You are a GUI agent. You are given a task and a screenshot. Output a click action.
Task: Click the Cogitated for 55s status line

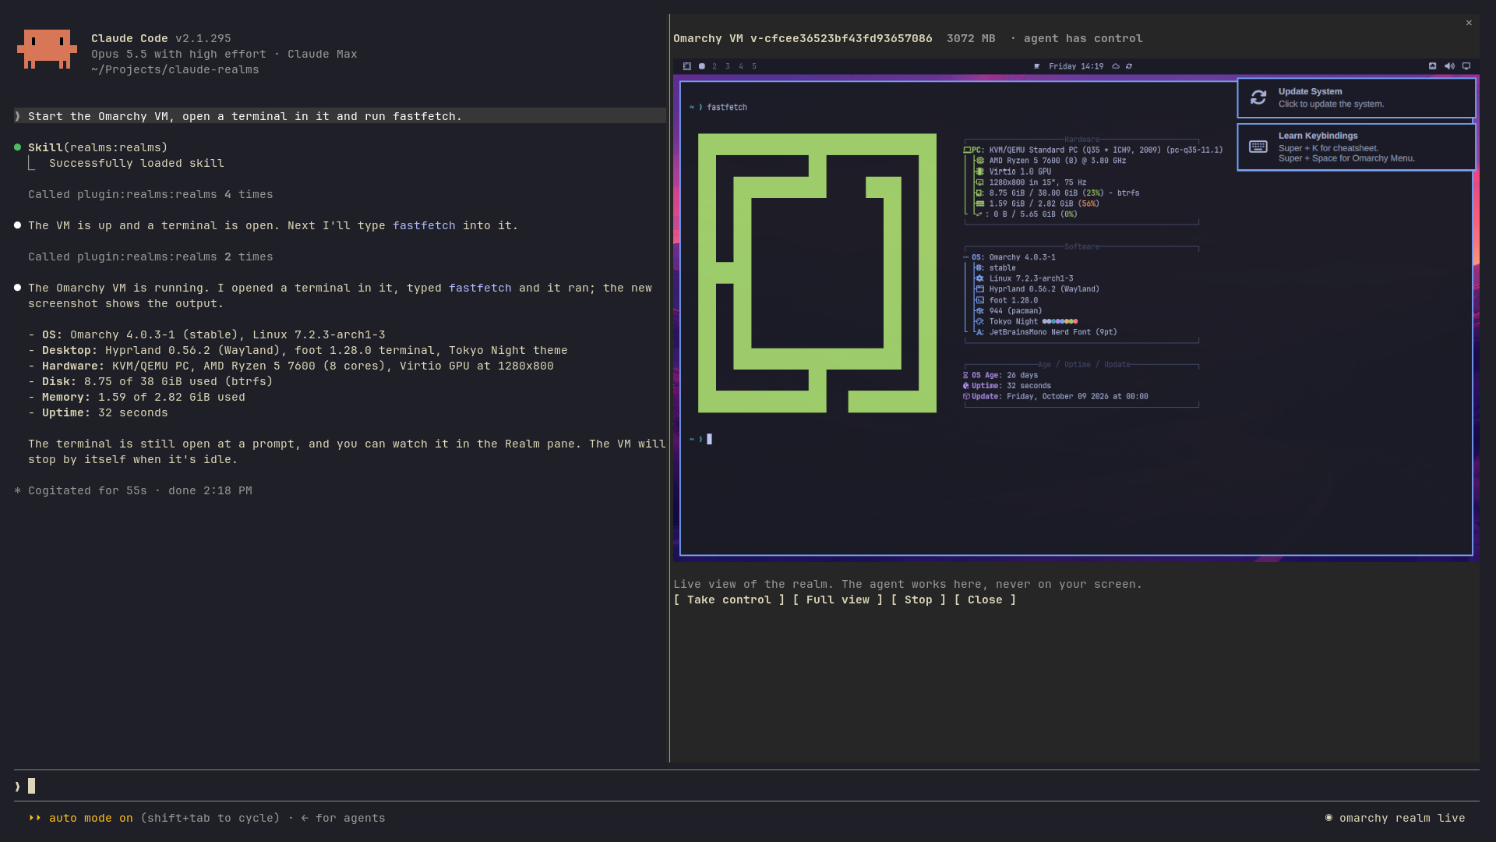coord(133,490)
